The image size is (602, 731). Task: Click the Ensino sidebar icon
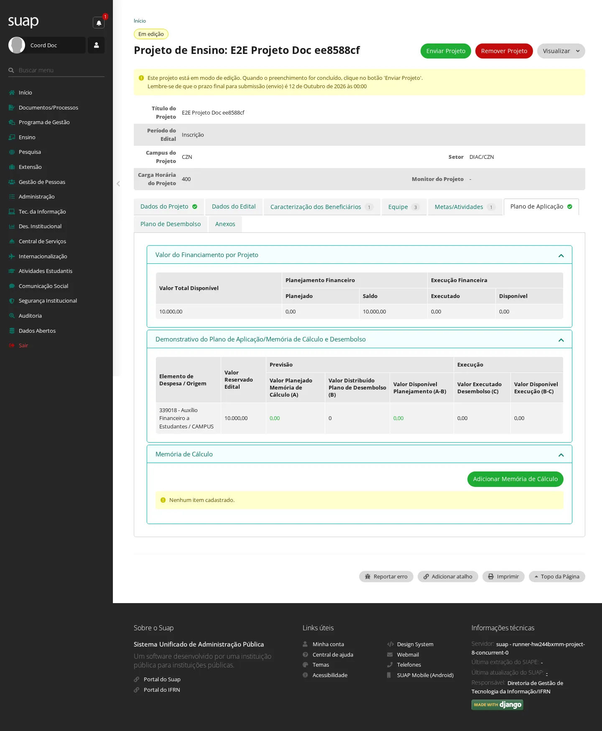(12, 138)
